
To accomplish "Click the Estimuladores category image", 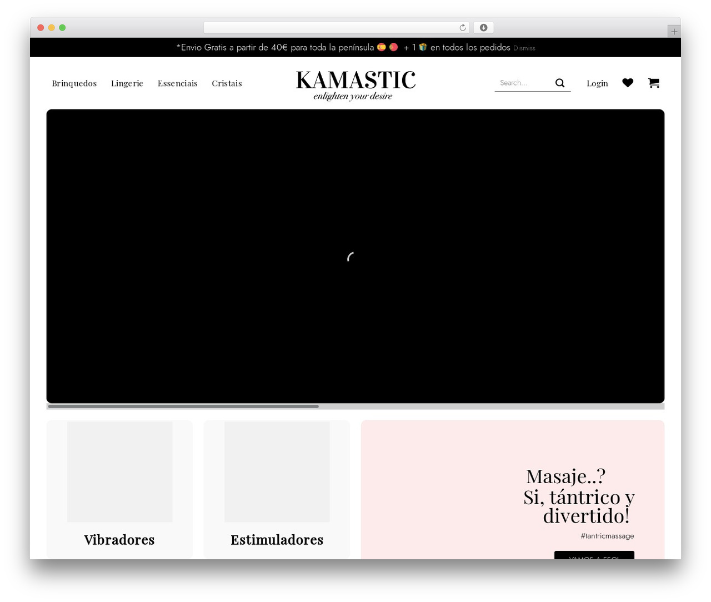I will click(277, 471).
